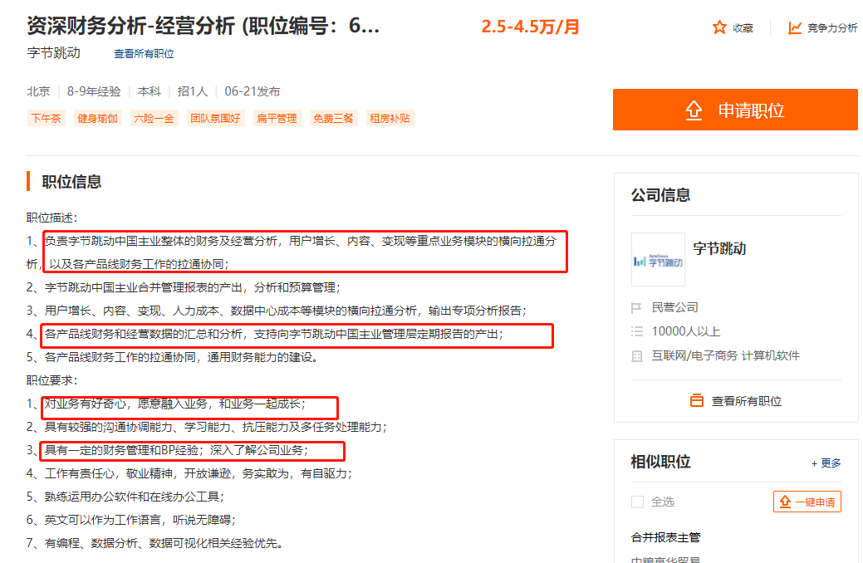Click the 下午茶 benefit tag

coord(47,118)
